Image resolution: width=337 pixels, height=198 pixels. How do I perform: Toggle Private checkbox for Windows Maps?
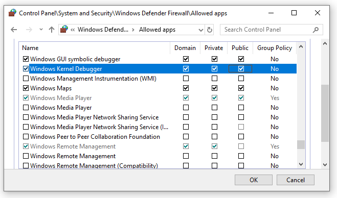(214, 88)
